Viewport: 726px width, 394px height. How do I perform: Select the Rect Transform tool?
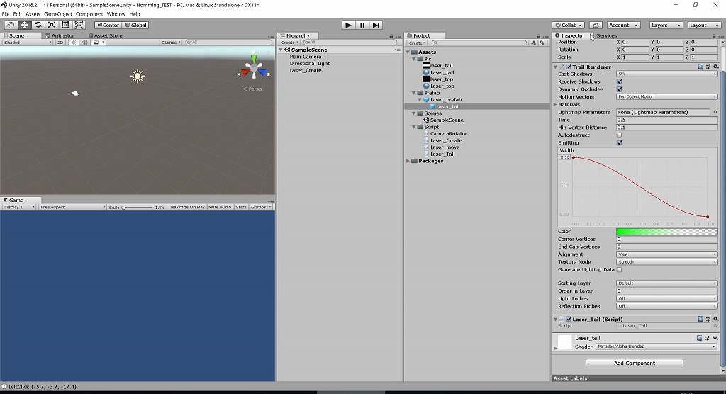[x=65, y=25]
